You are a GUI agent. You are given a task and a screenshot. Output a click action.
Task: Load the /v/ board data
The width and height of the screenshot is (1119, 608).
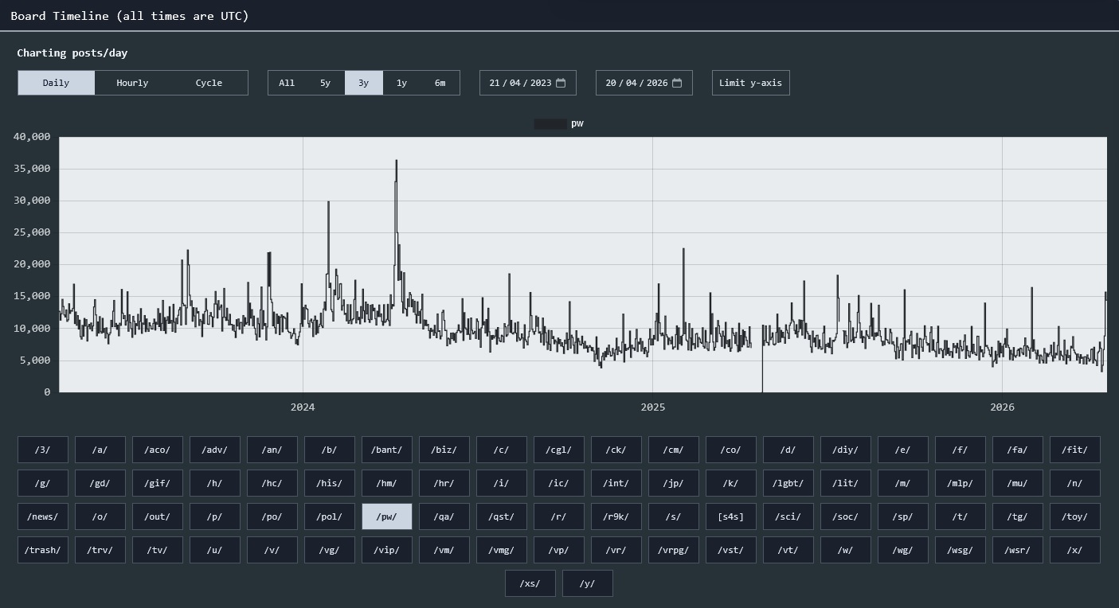[272, 550]
